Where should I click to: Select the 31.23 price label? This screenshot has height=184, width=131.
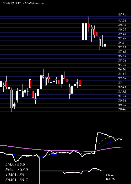click(x=122, y=96)
